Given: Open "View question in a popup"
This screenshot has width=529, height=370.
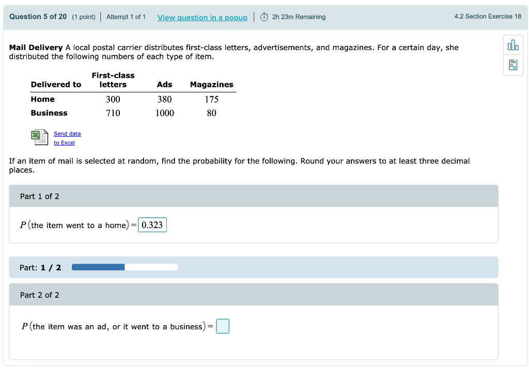Looking at the screenshot, I should click(202, 17).
